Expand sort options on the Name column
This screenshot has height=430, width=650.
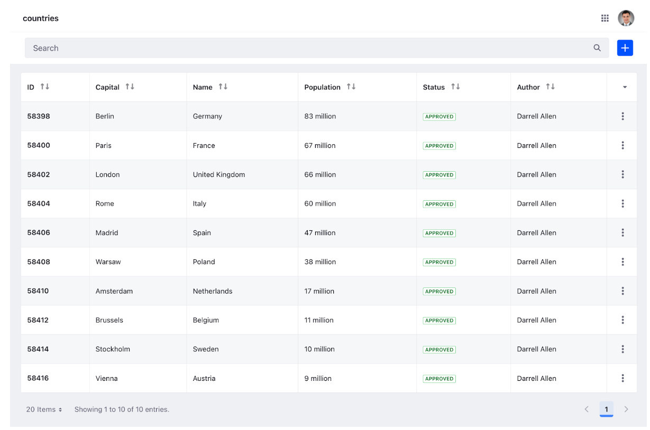[x=222, y=87]
